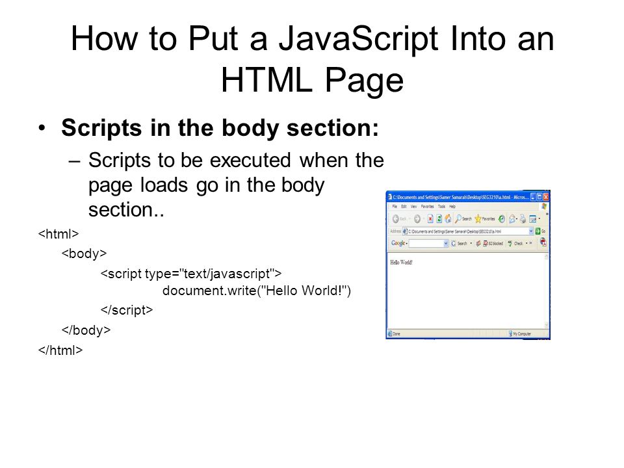Expand the Google search box dropdown arrow

coord(446,243)
